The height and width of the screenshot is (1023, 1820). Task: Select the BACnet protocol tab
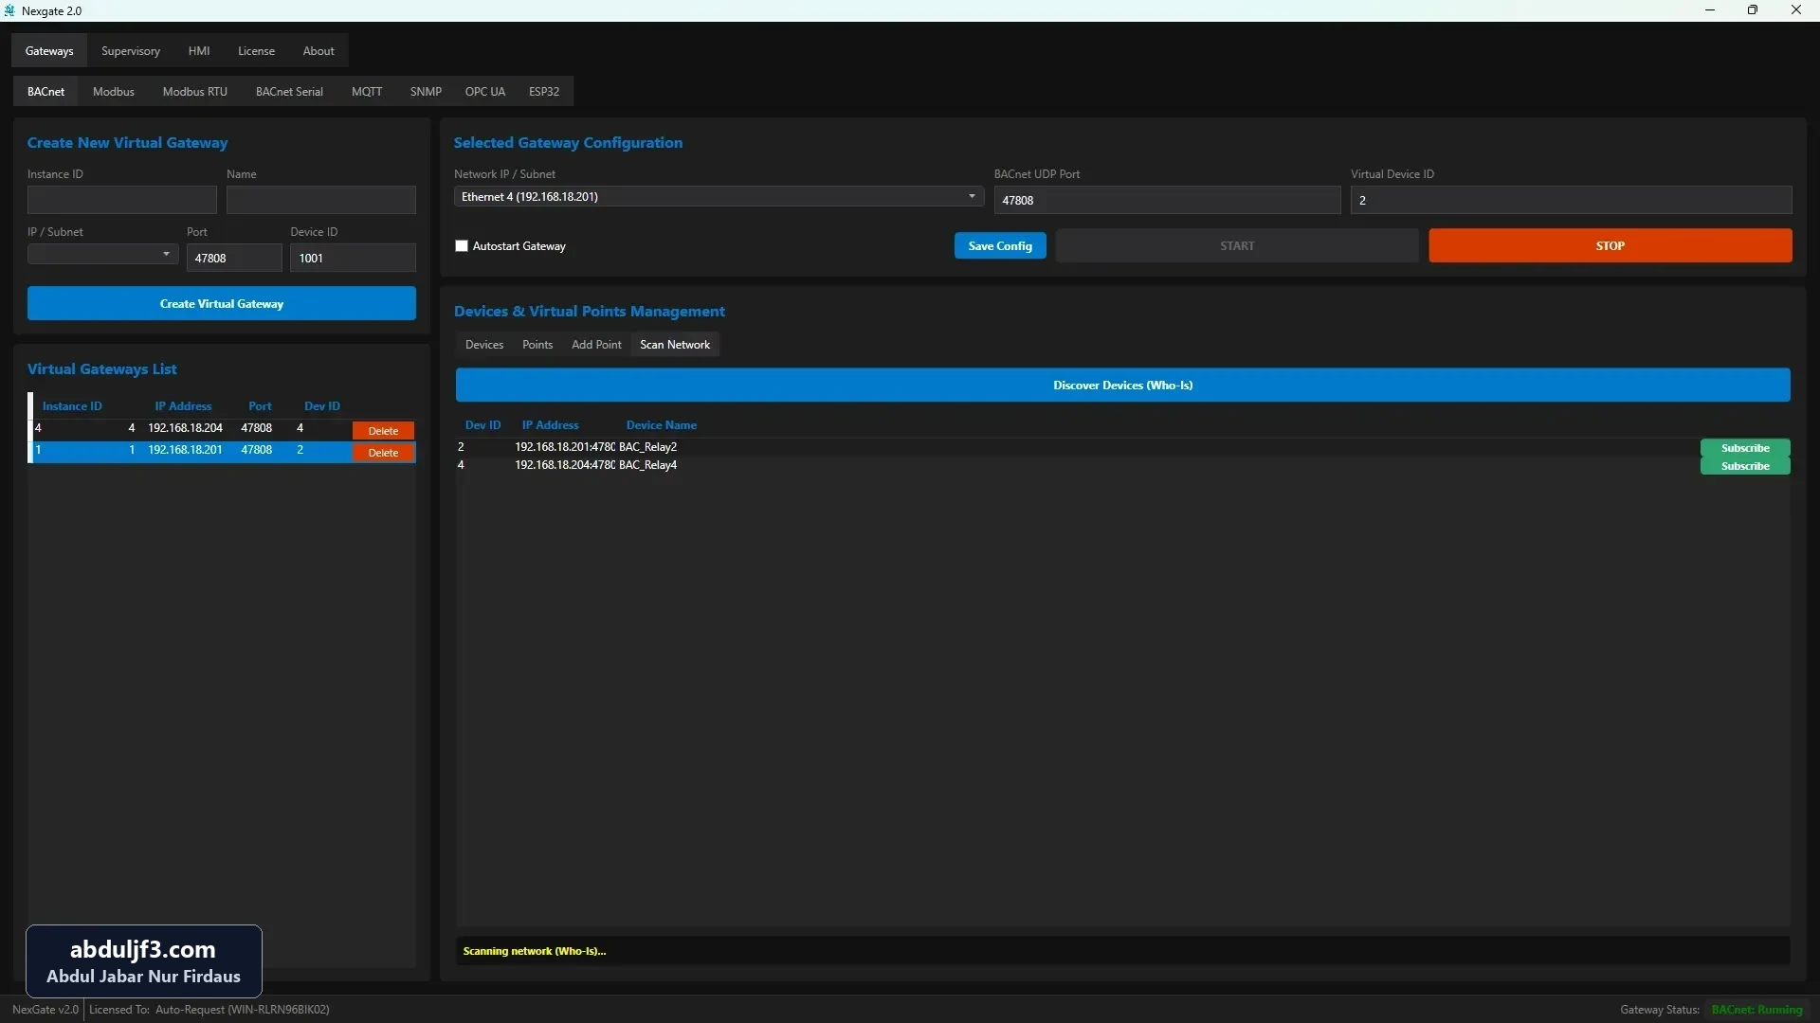(x=46, y=92)
